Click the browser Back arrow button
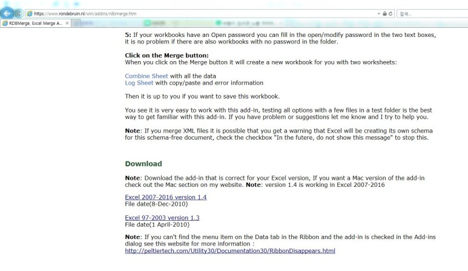The image size is (468, 271). pos(7,13)
